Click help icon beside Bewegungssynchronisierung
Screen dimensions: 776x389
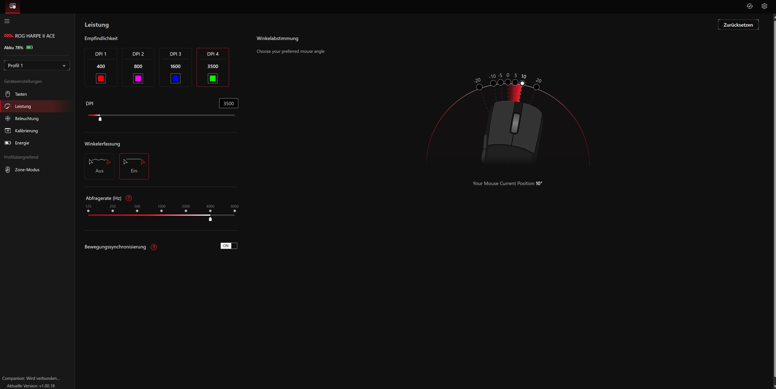pyautogui.click(x=154, y=247)
